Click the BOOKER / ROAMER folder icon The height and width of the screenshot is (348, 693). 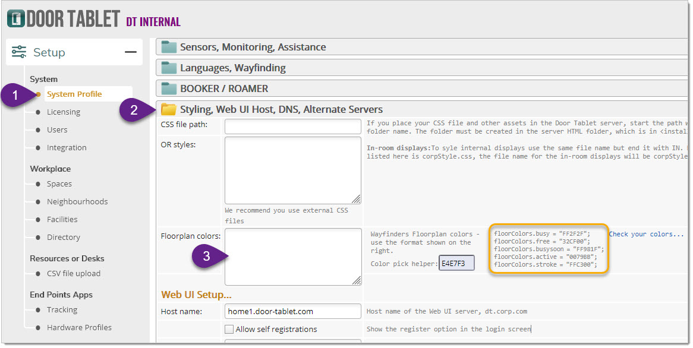tap(169, 88)
